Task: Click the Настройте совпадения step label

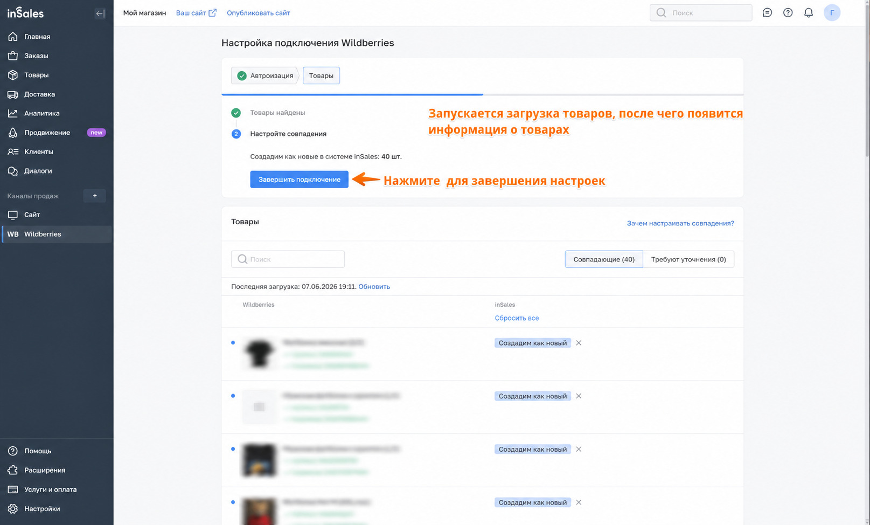Action: 288,134
